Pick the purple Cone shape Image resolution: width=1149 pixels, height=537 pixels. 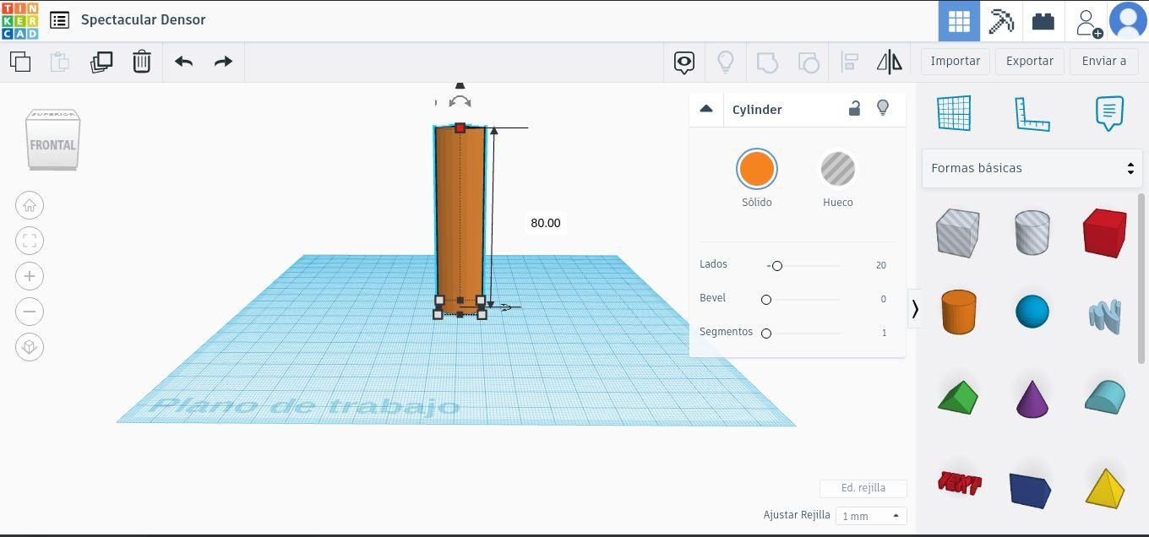pos(1032,398)
